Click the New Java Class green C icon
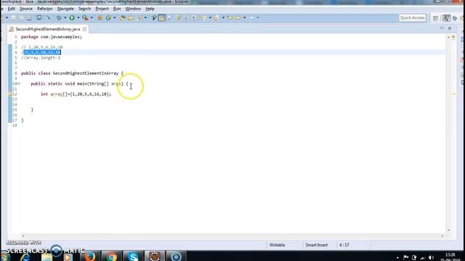Screen dimensions: 465x261 pos(108,17)
